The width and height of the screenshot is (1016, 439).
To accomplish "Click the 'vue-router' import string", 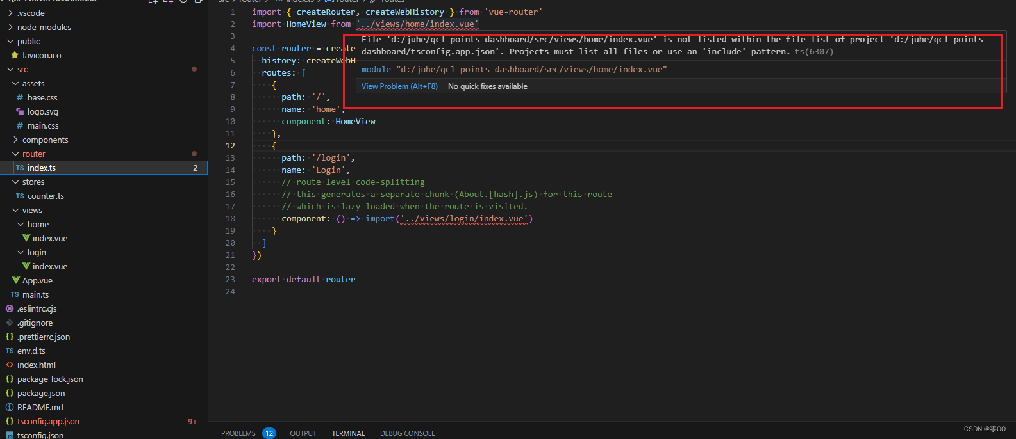I will 513,12.
